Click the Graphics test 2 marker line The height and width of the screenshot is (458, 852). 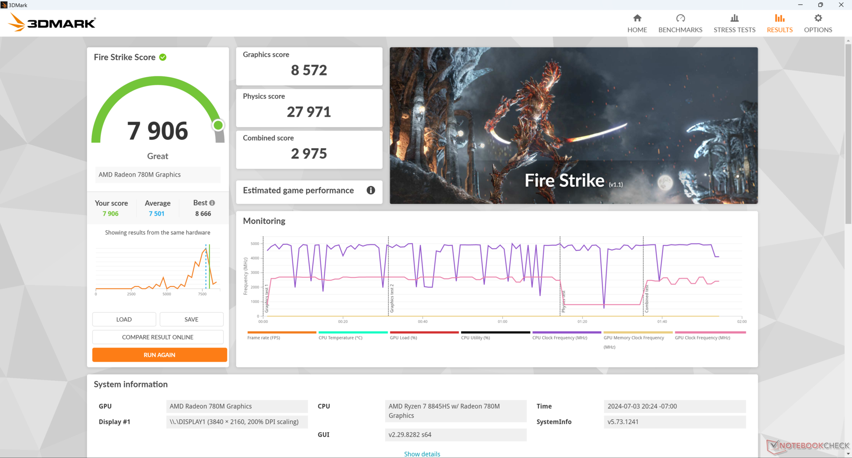pos(388,276)
